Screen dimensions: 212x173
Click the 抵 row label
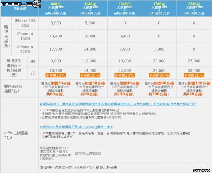coord(33,73)
